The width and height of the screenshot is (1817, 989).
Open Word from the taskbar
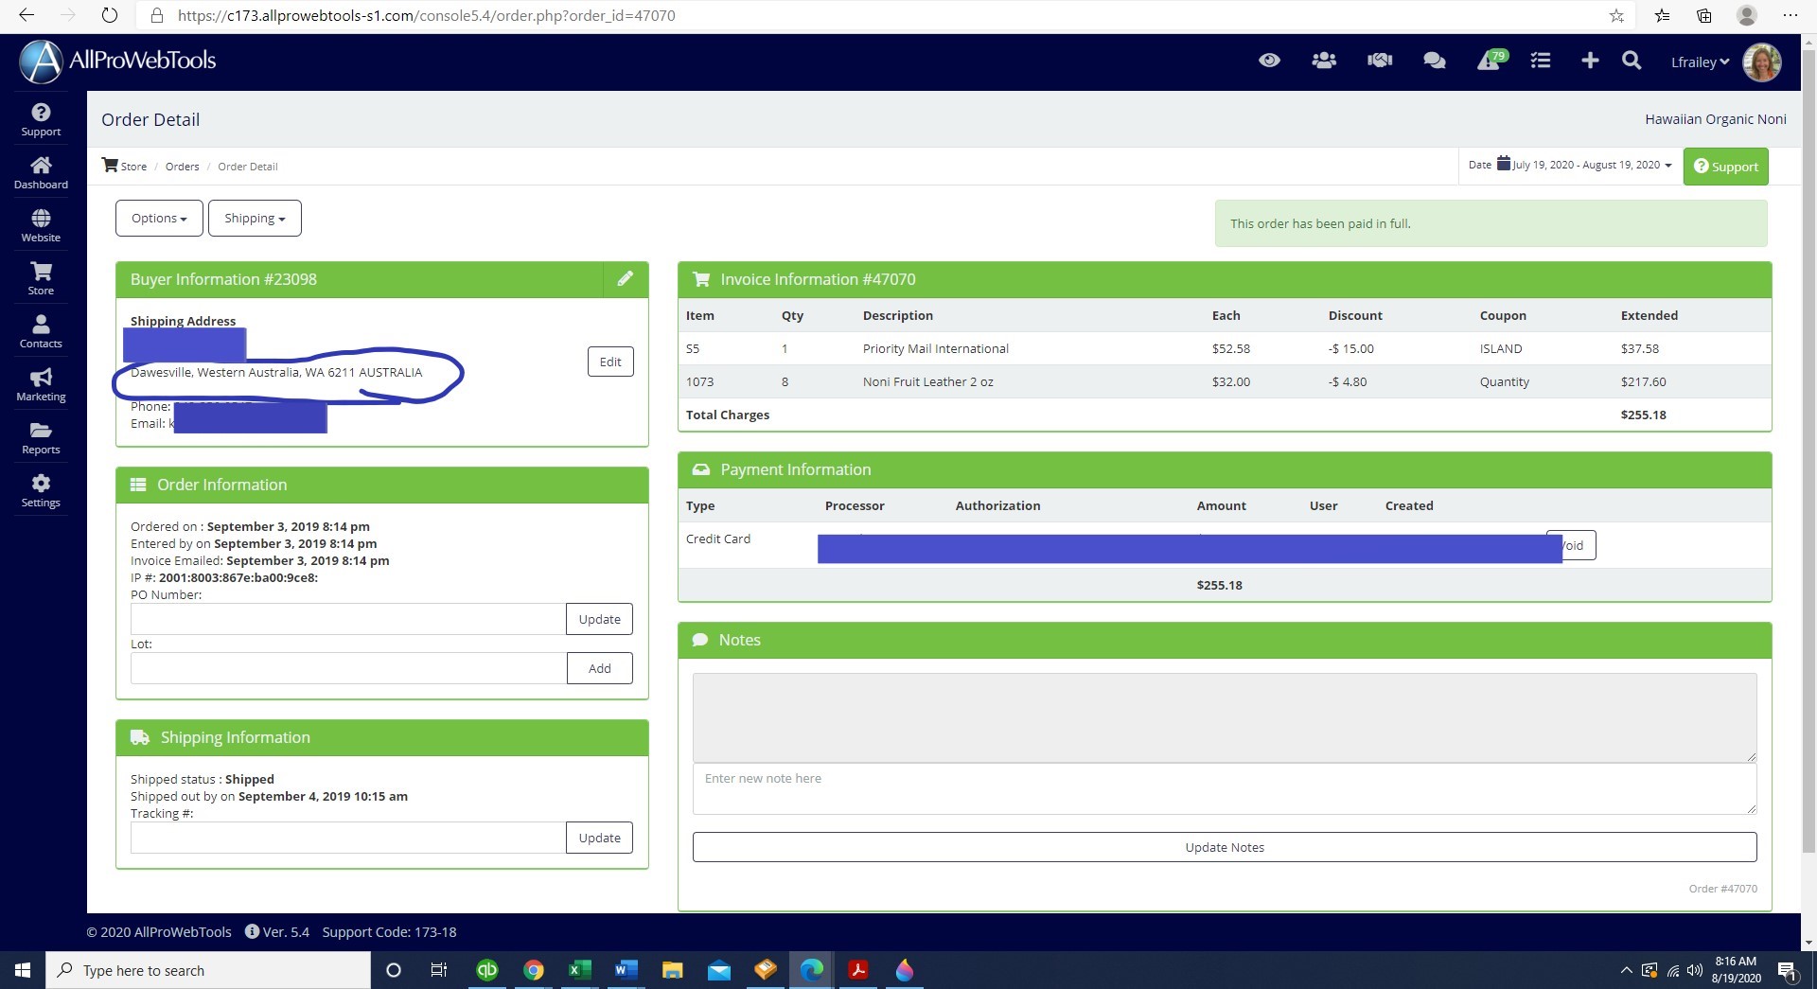click(x=626, y=970)
